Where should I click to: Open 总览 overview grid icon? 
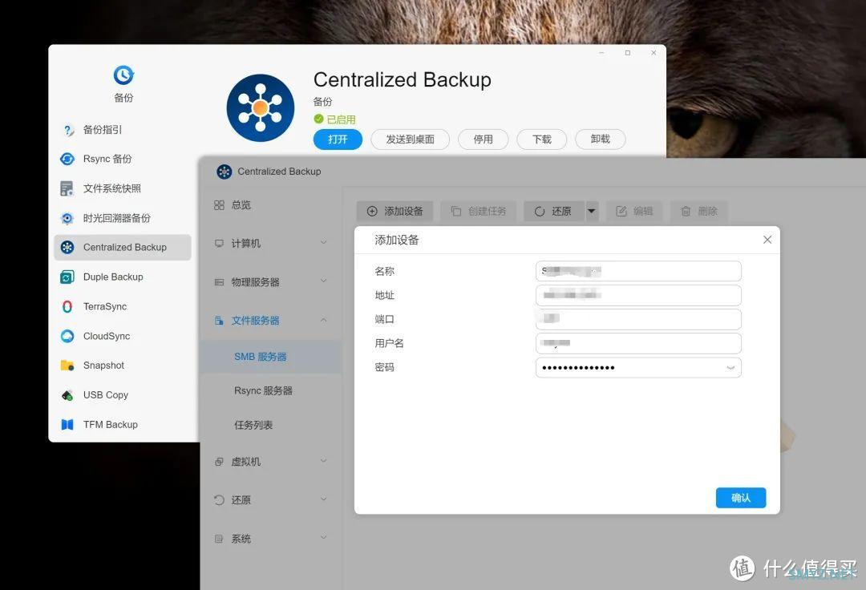click(219, 205)
